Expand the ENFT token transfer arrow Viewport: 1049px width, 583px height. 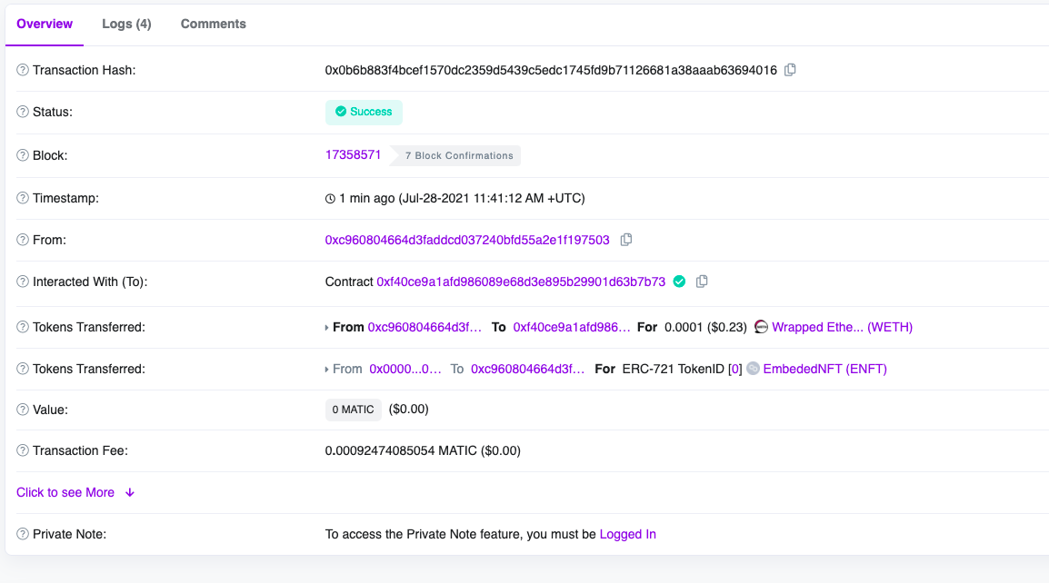click(x=326, y=370)
